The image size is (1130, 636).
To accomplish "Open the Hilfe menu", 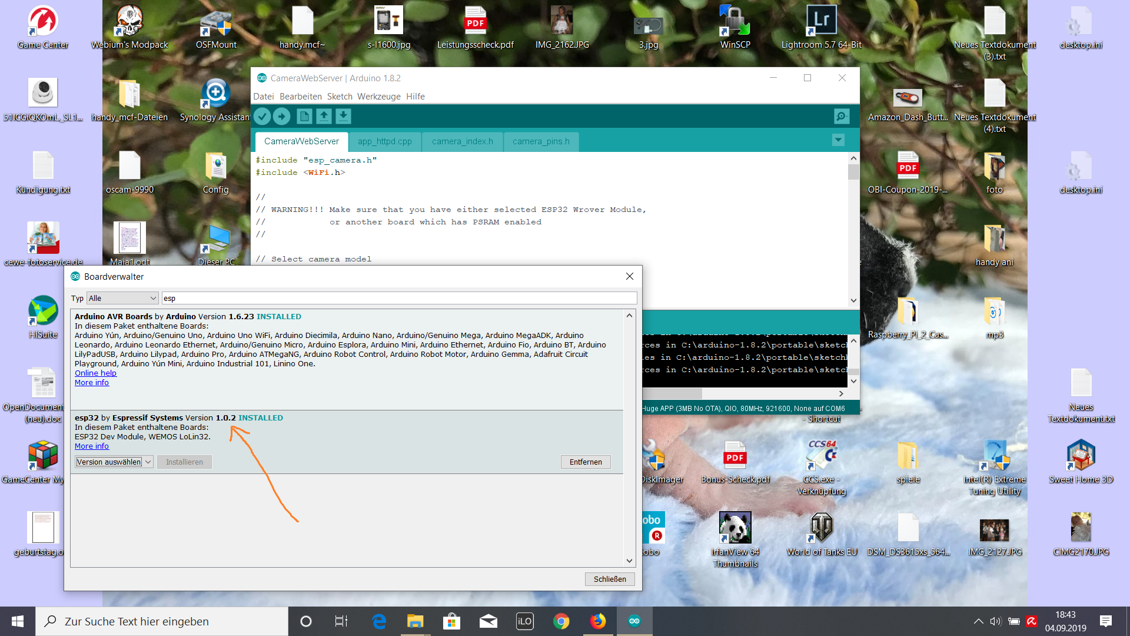I will 416,97.
